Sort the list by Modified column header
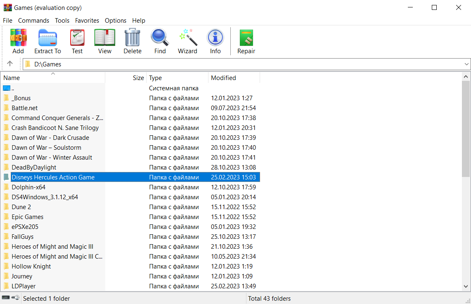 click(x=234, y=78)
